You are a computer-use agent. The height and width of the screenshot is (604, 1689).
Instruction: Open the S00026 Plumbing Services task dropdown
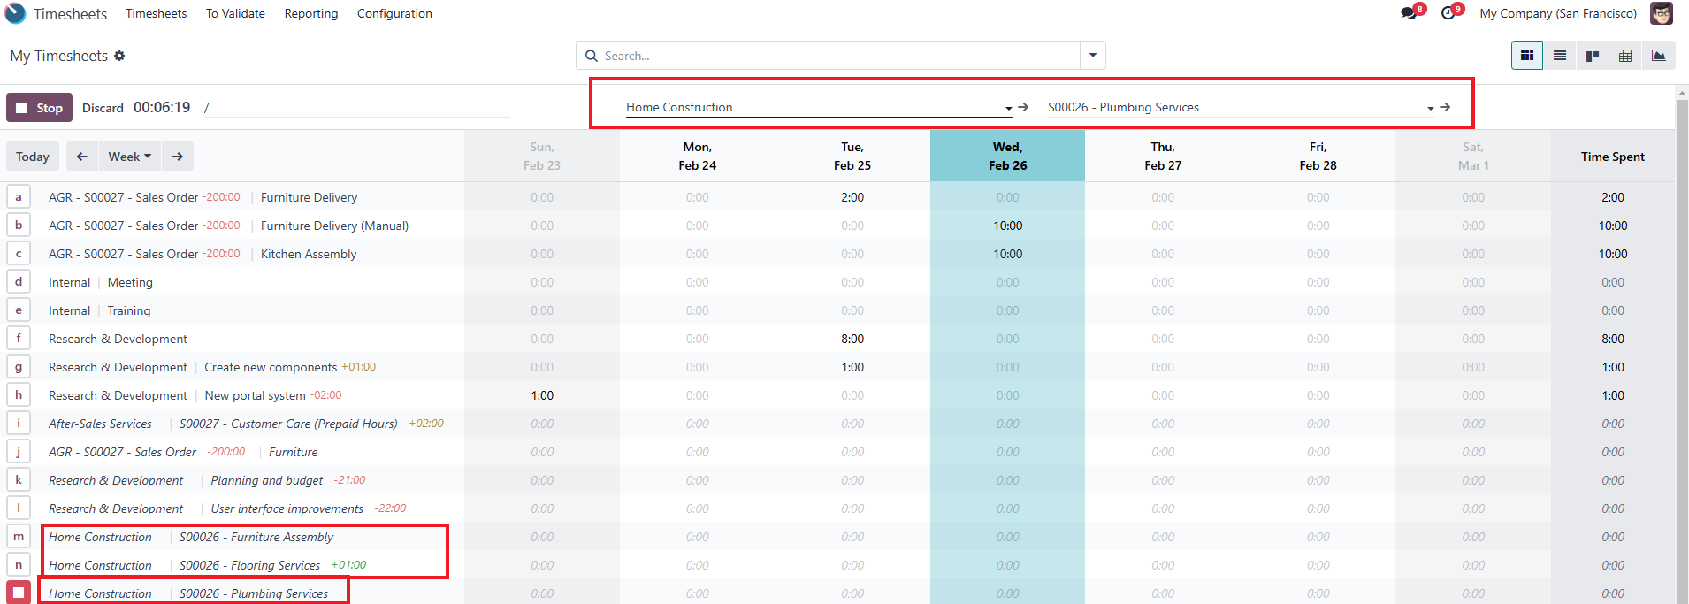click(x=1430, y=108)
